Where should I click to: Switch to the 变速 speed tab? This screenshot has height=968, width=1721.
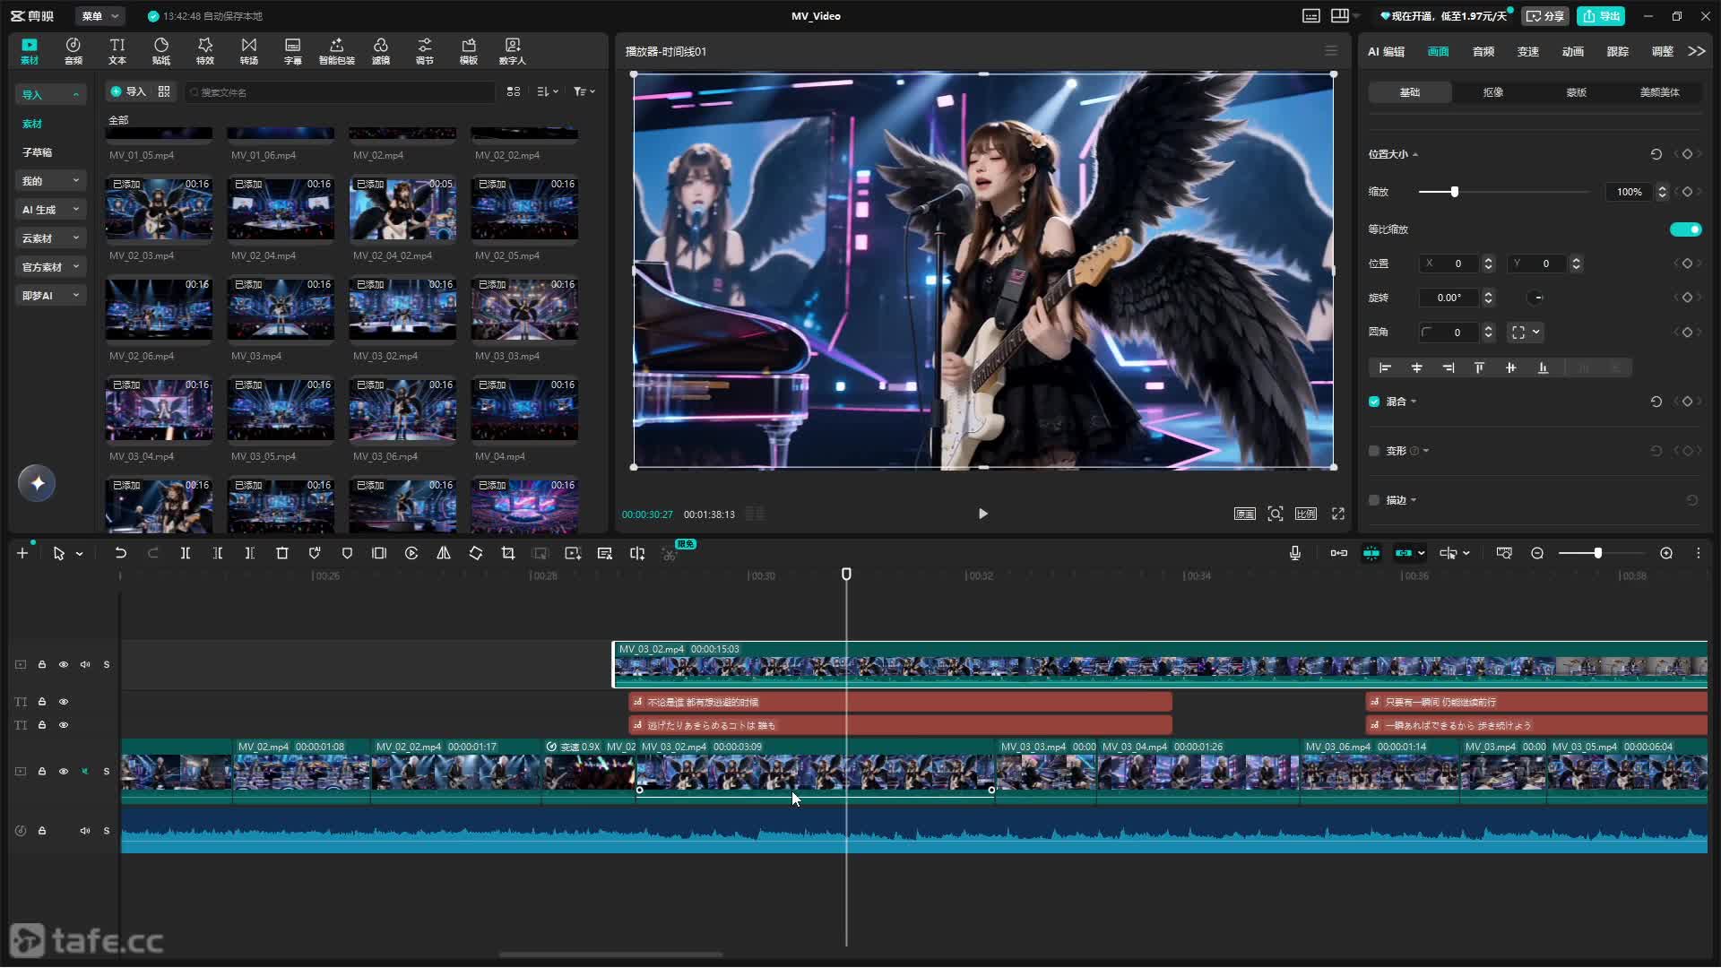1527,52
